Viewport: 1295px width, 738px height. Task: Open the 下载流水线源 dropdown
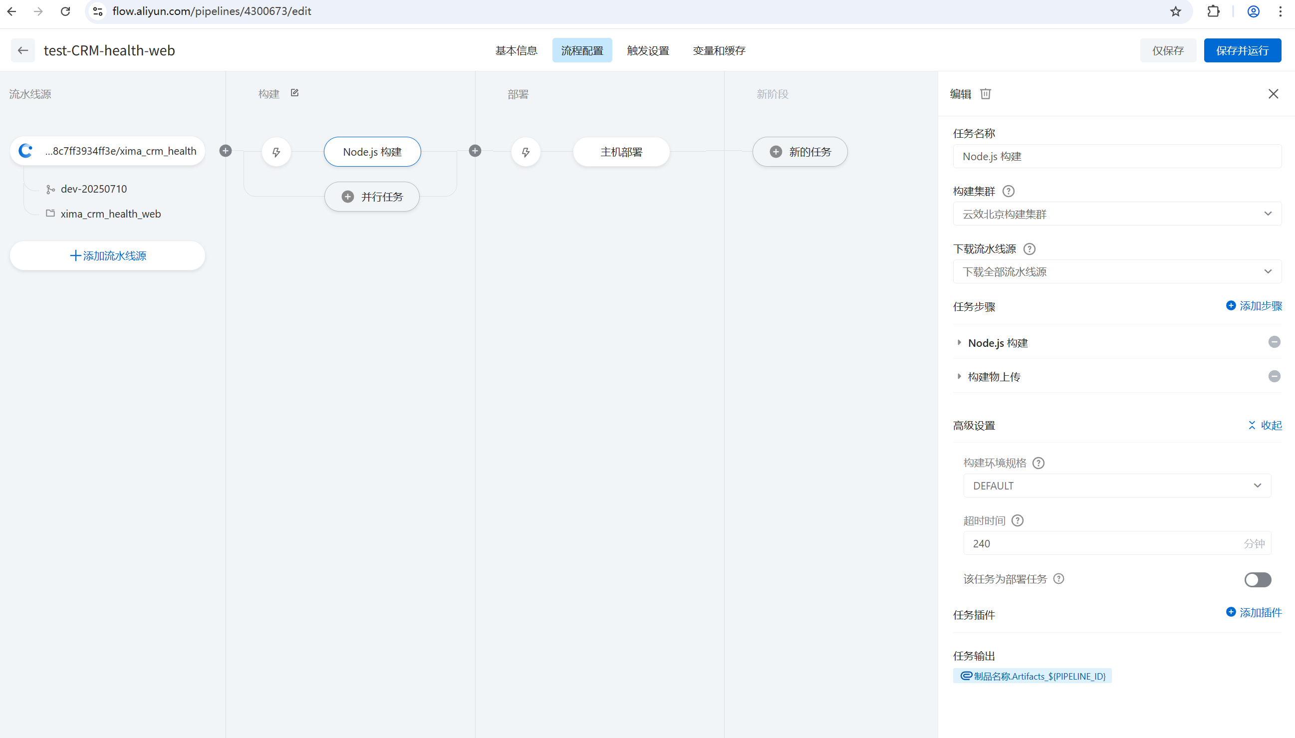click(x=1117, y=271)
